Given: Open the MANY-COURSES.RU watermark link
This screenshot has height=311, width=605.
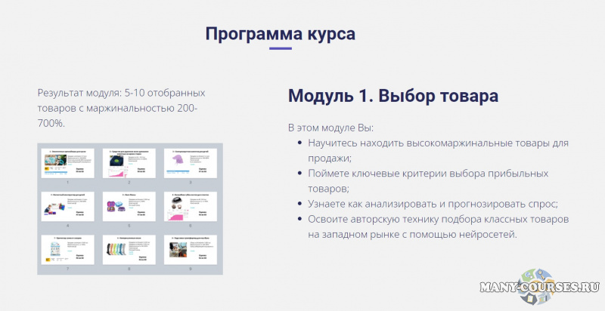Looking at the screenshot, I should coord(542,290).
